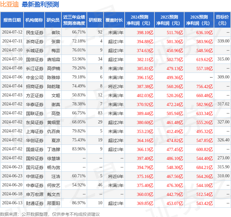
Task: Select 中信证券 institution cell
Action: coord(35,176)
